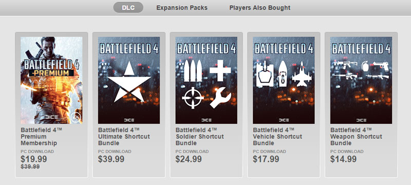411x185 pixels.
Task: Open Battlefield 4 Soldier Shortcut Bundle title link
Action: [200, 137]
